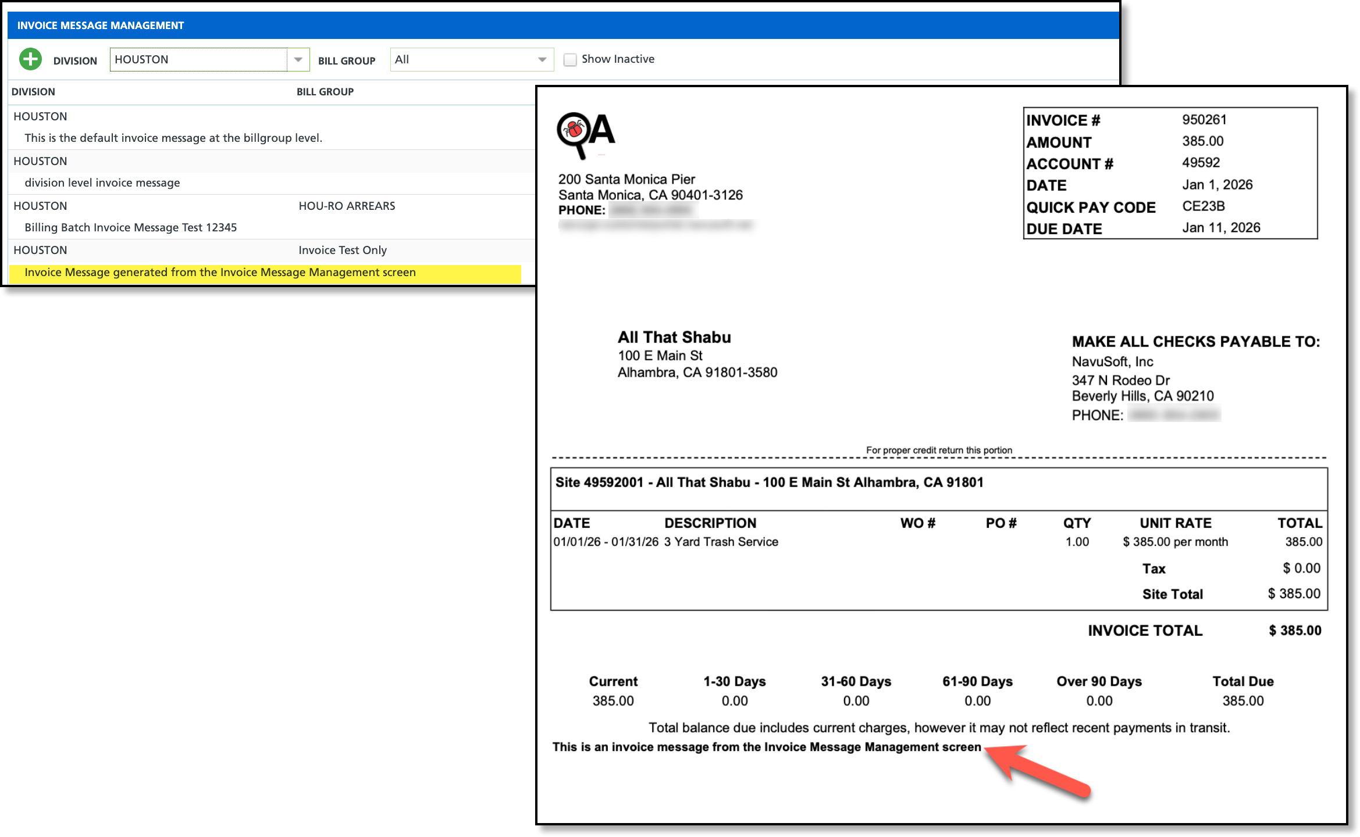Click the 3 Yard Trash Service line
This screenshot has height=837, width=1360.
click(721, 542)
